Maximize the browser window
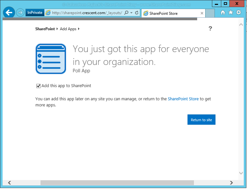Image resolution: width=247 pixels, height=189 pixels. click(225, 4)
